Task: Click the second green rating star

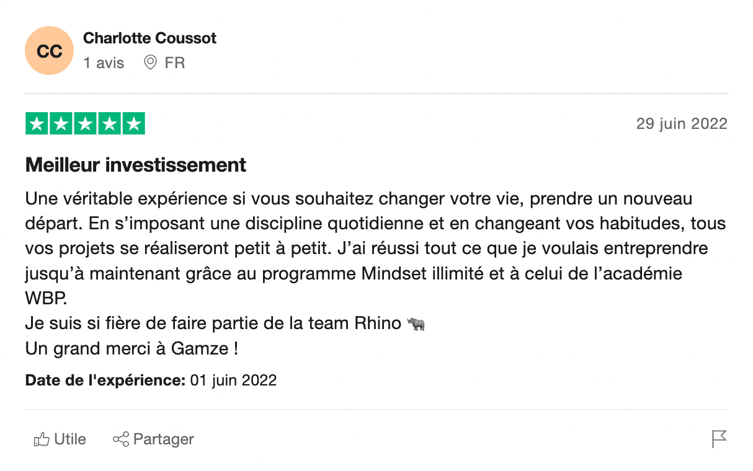Action: pos(61,124)
